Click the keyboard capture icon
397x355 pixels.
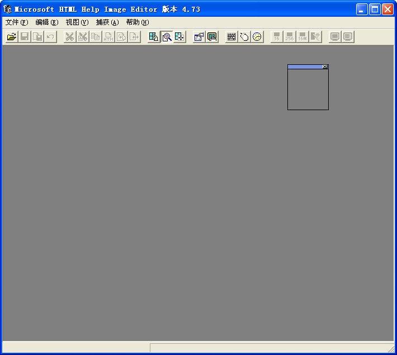[231, 37]
